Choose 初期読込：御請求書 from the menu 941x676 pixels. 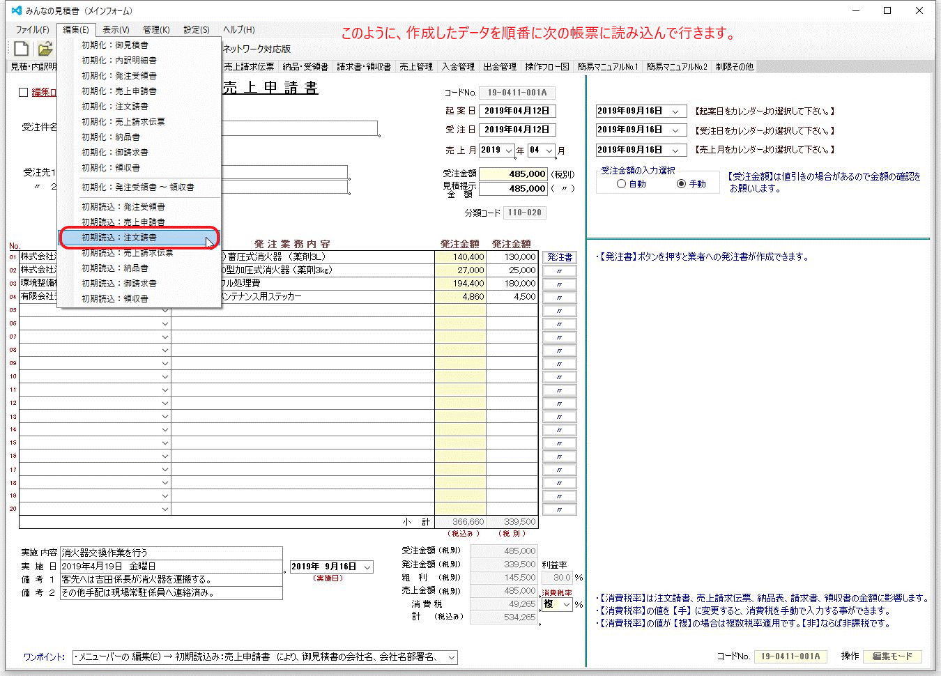tap(139, 284)
